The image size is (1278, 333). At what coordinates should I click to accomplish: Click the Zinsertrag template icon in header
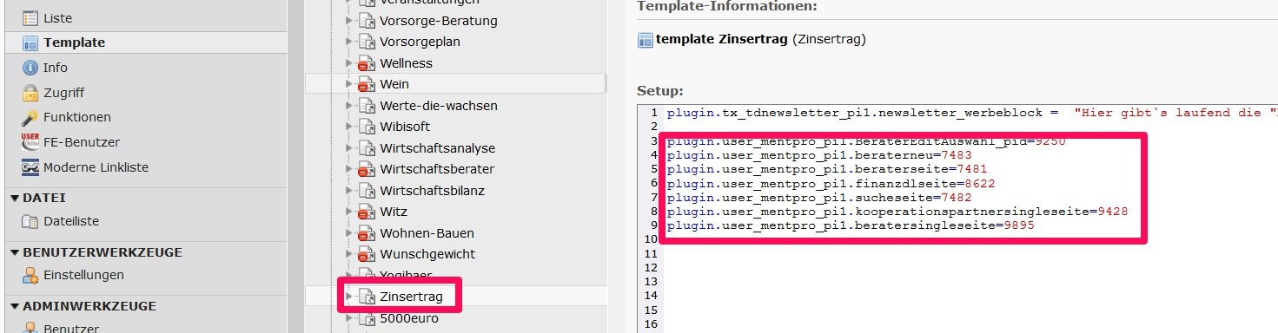646,39
